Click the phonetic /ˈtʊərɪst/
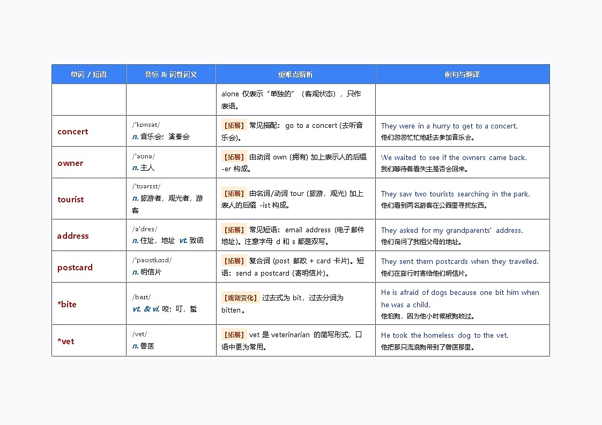Screen dimensions: 602x425 (146, 187)
